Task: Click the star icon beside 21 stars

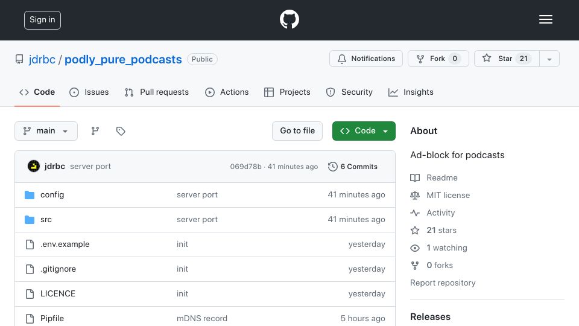Action: (415, 230)
